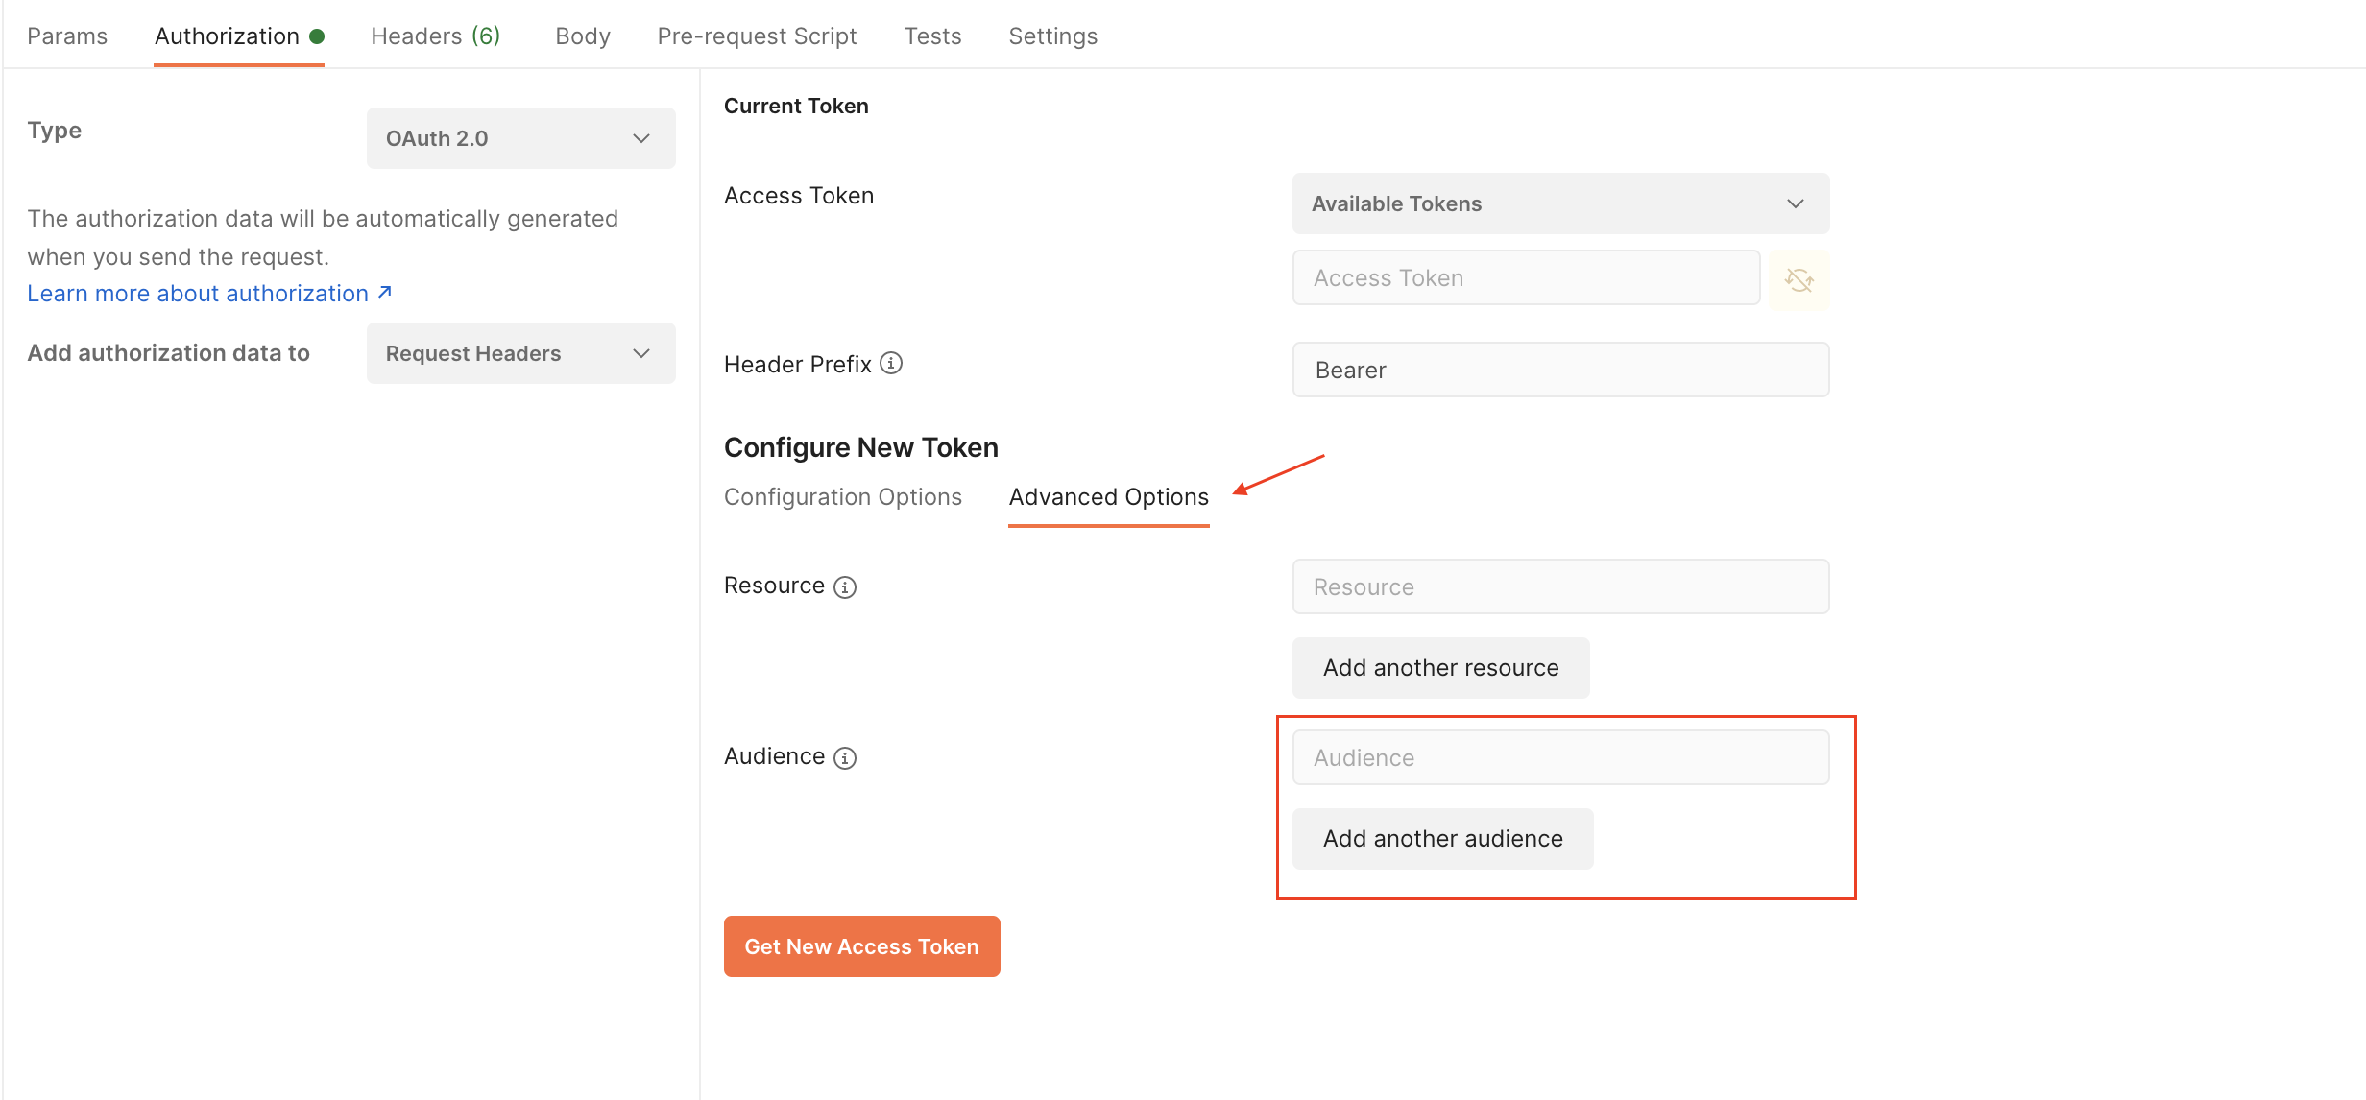2366x1100 pixels.
Task: Click Get New Access Token
Action: point(860,946)
